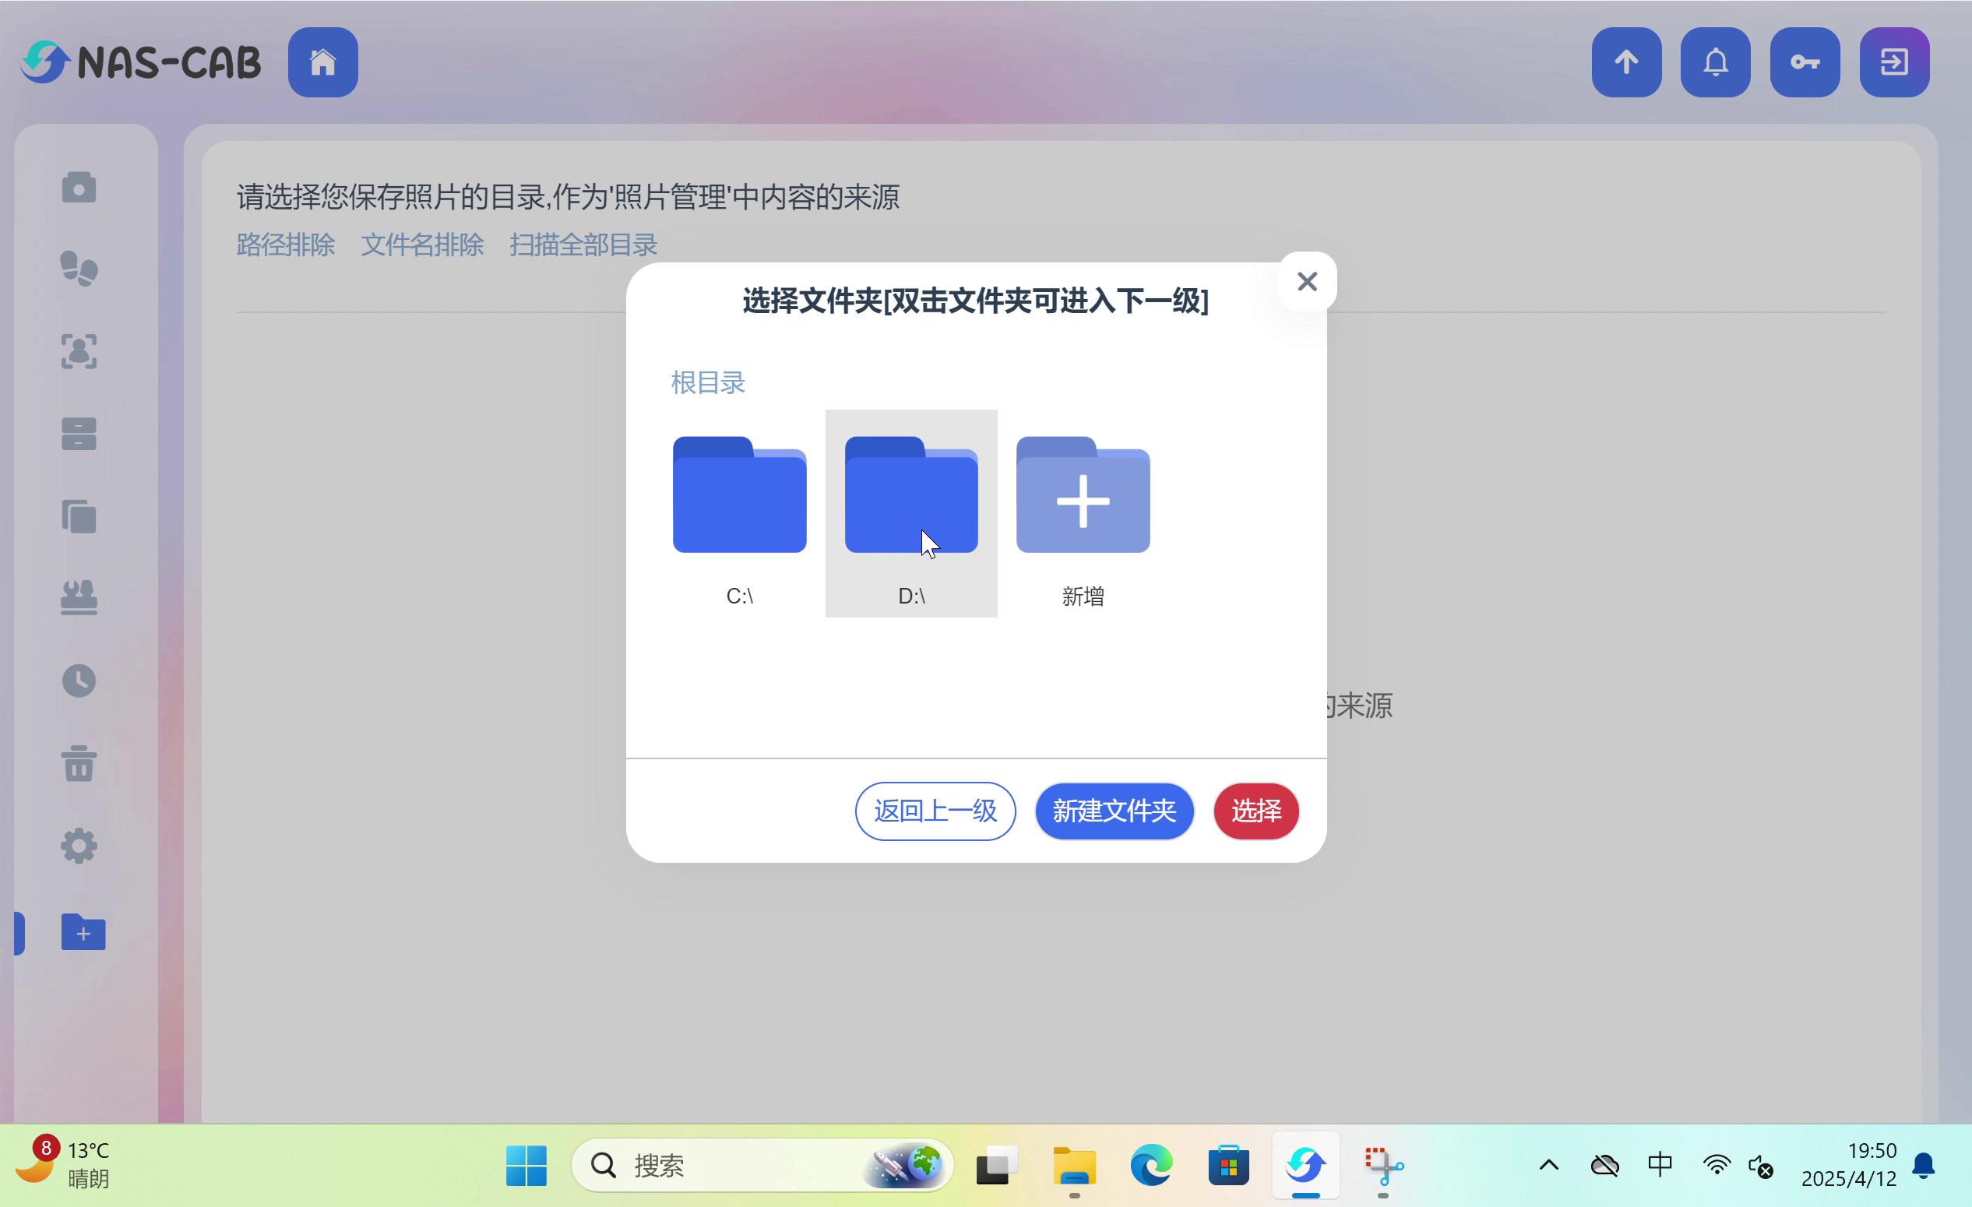1972x1207 pixels.
Task: Open settings gear in sidebar
Action: (x=79, y=845)
